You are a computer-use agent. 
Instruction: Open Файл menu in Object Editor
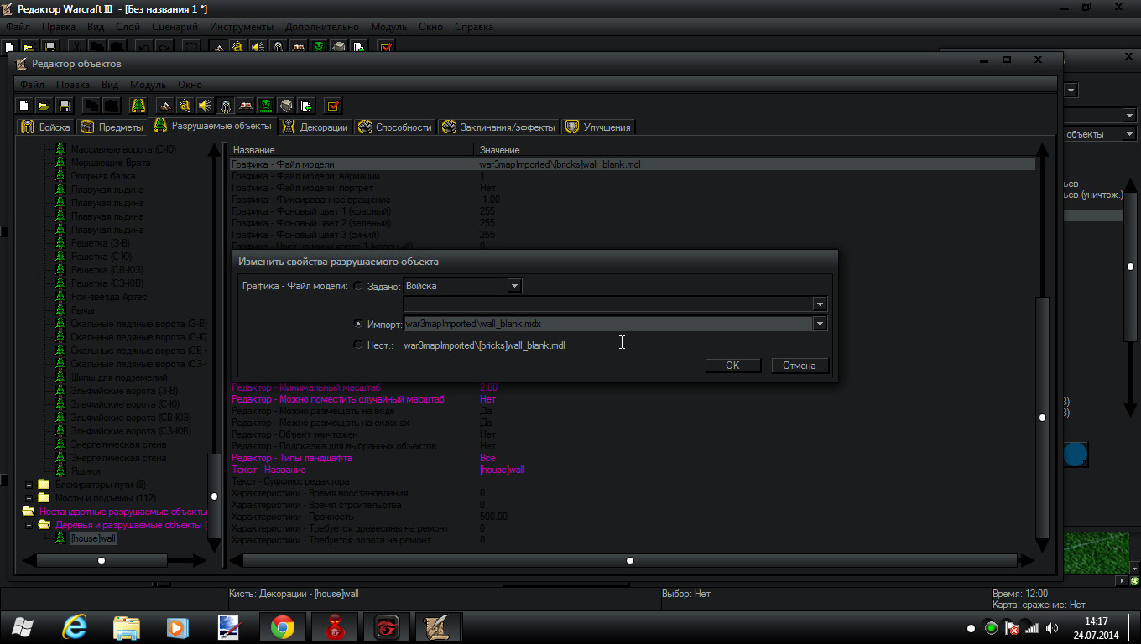(x=32, y=85)
